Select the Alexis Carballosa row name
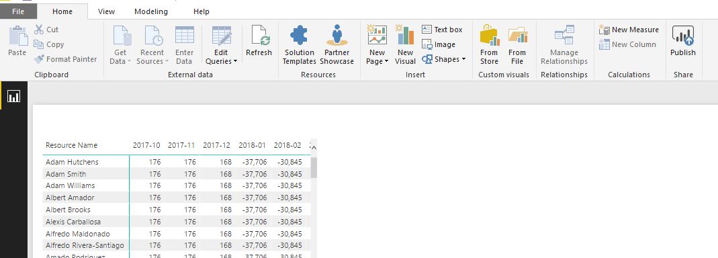This screenshot has height=258, width=718. [x=73, y=222]
